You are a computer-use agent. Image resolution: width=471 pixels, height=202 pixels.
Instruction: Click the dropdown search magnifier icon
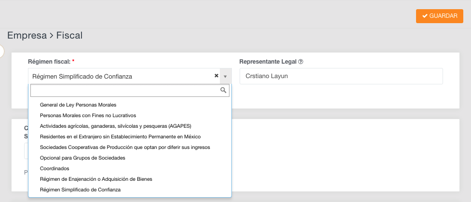click(223, 90)
